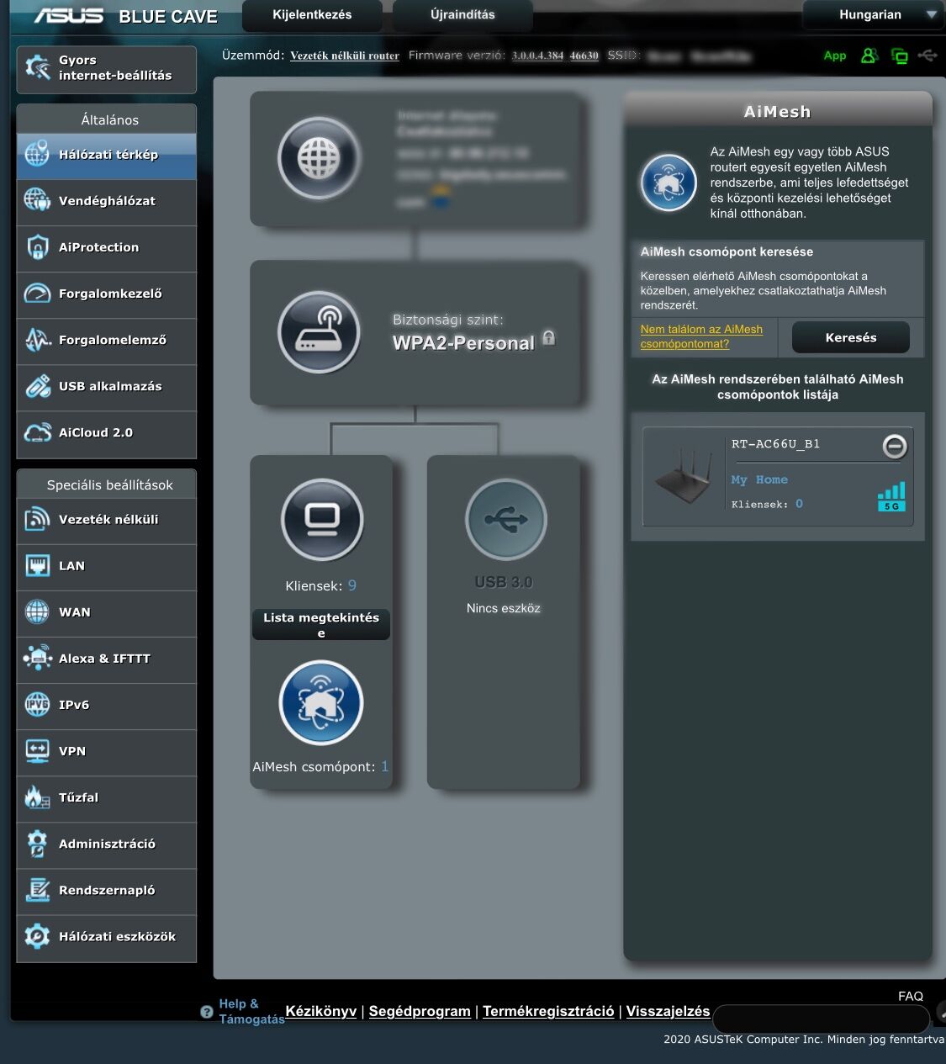The height and width of the screenshot is (1064, 946).
Task: Open Tűzfal settings
Action: [x=107, y=798]
